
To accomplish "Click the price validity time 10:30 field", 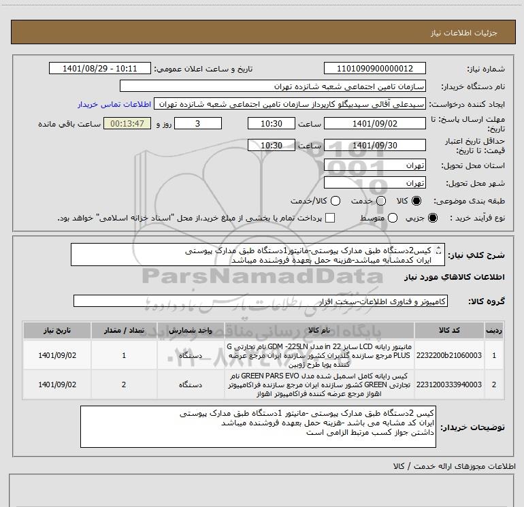I will point(272,145).
